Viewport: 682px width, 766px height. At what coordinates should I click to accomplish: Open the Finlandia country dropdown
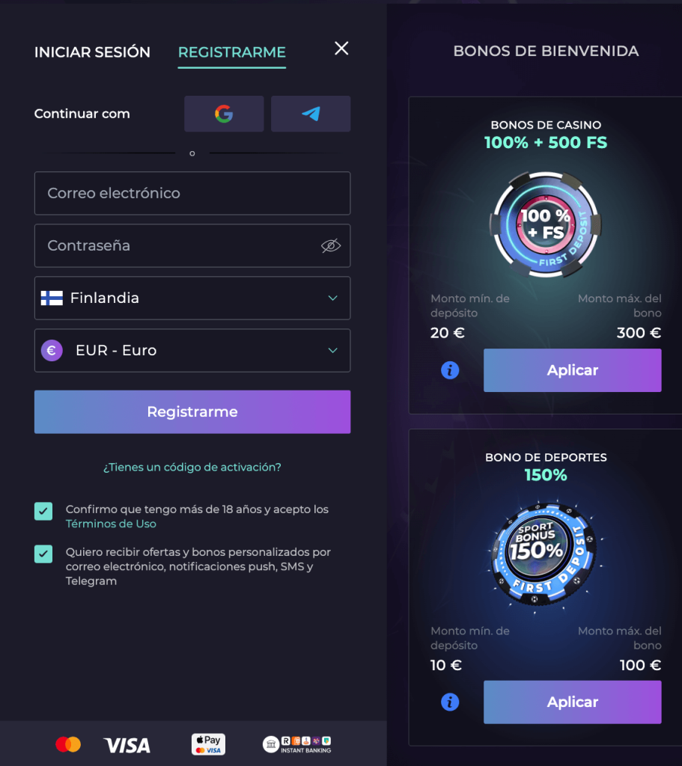click(x=192, y=298)
